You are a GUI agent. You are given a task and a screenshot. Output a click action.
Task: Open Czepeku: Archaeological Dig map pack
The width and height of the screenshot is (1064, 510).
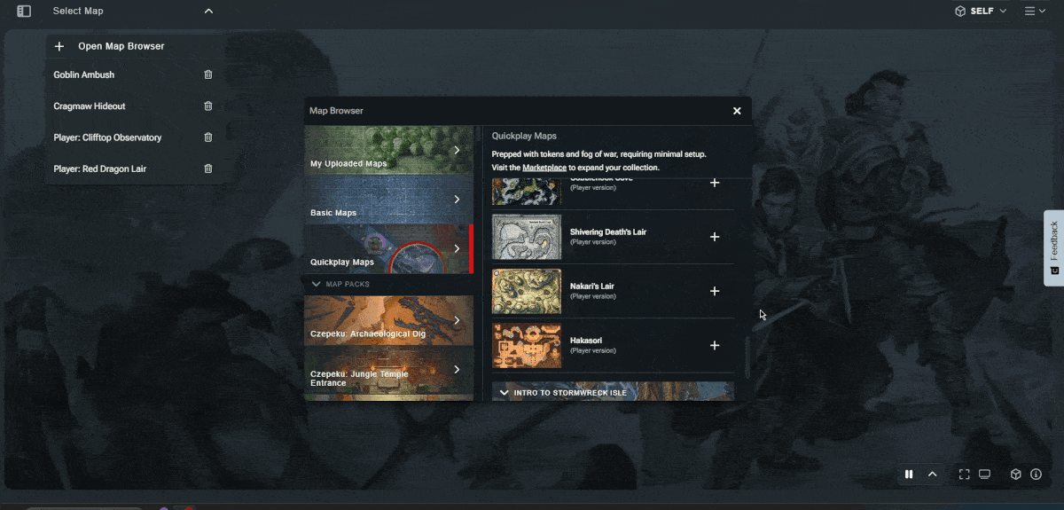(388, 320)
